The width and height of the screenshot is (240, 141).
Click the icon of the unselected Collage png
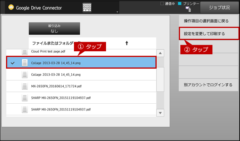(25, 75)
